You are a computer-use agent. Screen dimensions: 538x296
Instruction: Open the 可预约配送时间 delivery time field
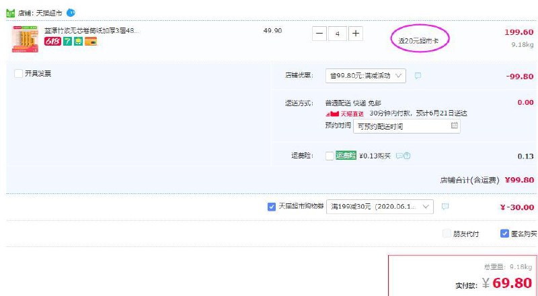pyautogui.click(x=407, y=126)
